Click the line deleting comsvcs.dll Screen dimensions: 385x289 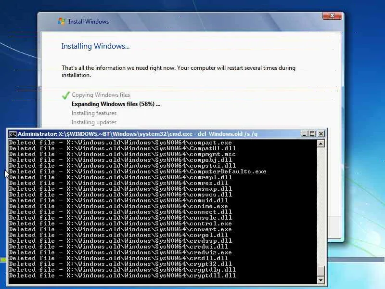click(x=120, y=195)
